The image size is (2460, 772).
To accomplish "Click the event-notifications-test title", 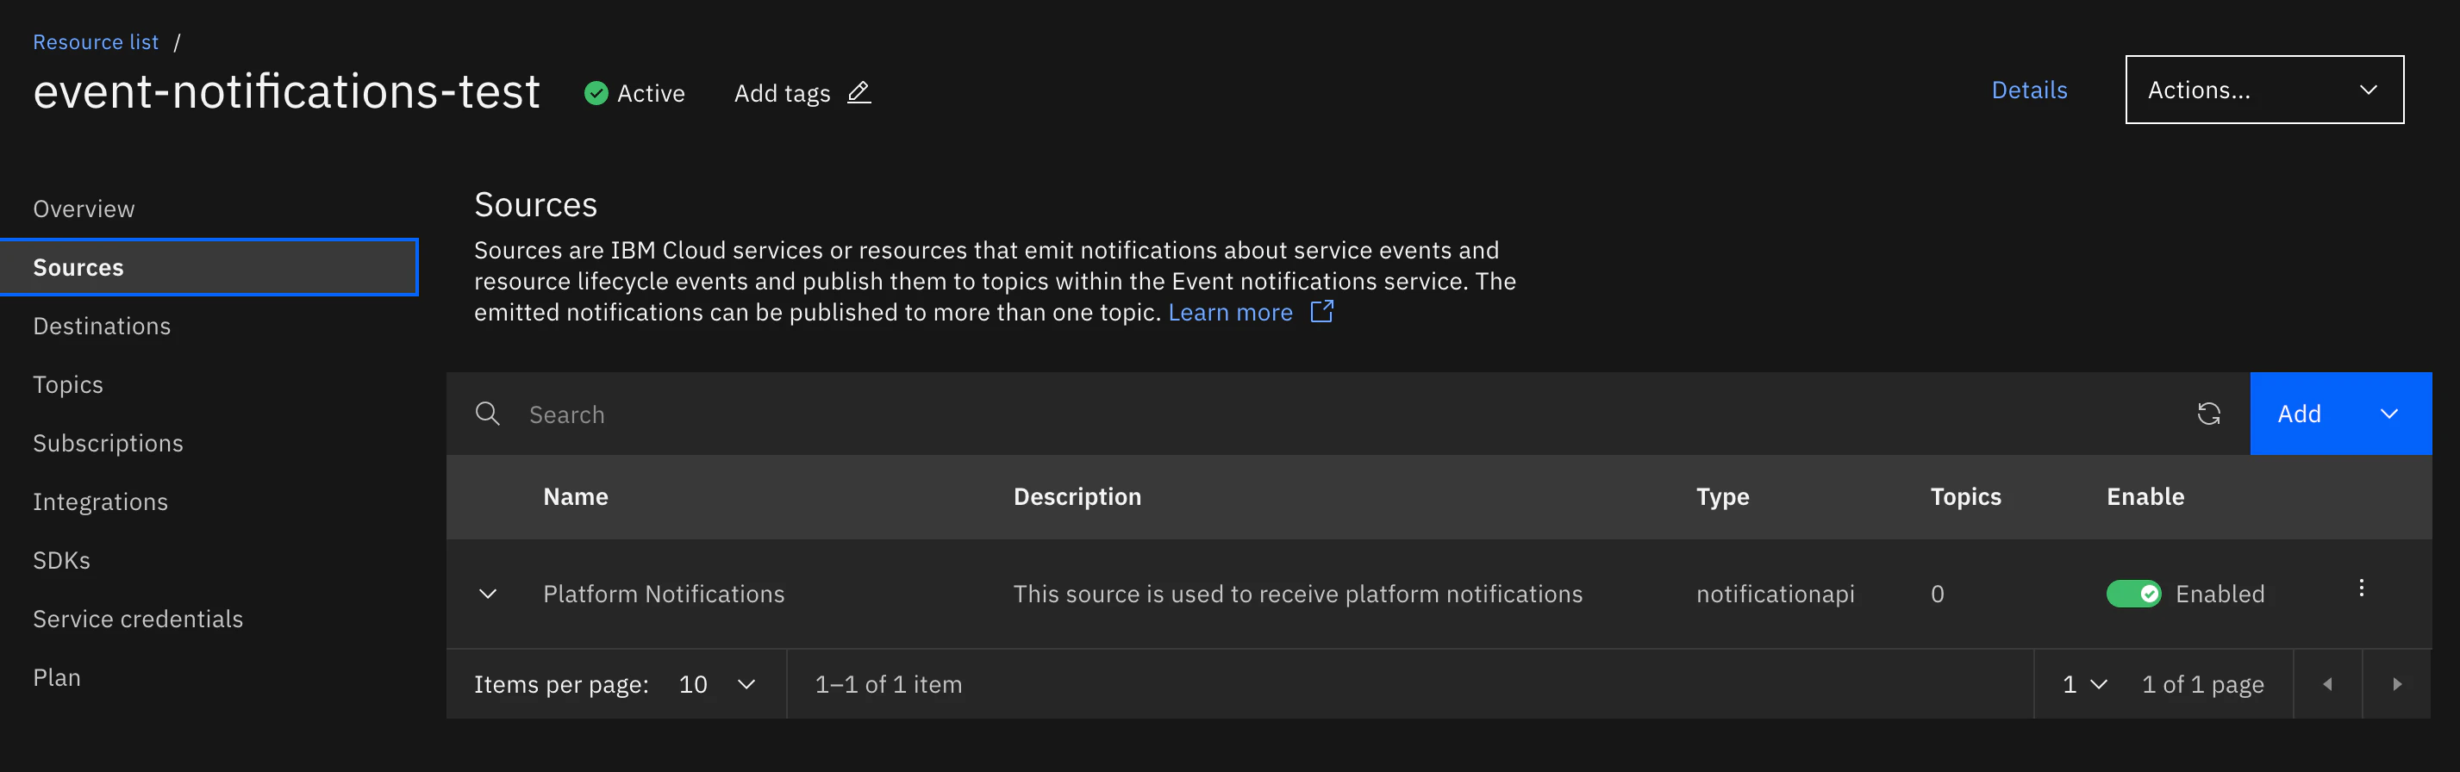I will (x=286, y=91).
